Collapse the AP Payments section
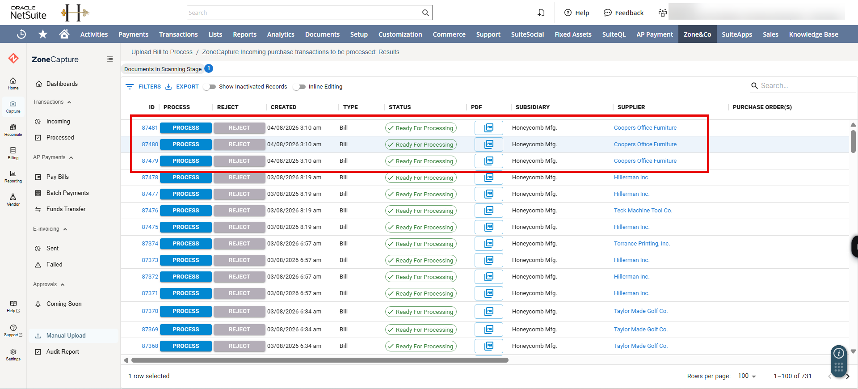 click(x=71, y=158)
